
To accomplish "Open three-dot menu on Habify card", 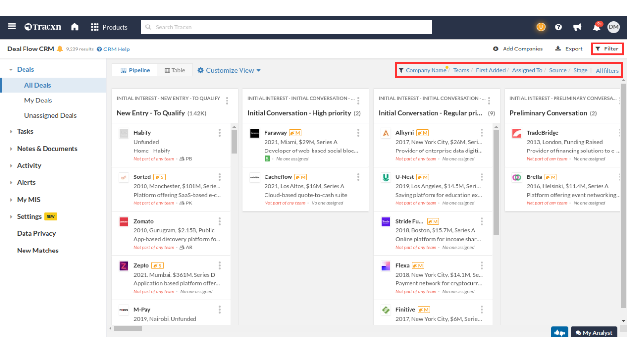I will tap(220, 133).
